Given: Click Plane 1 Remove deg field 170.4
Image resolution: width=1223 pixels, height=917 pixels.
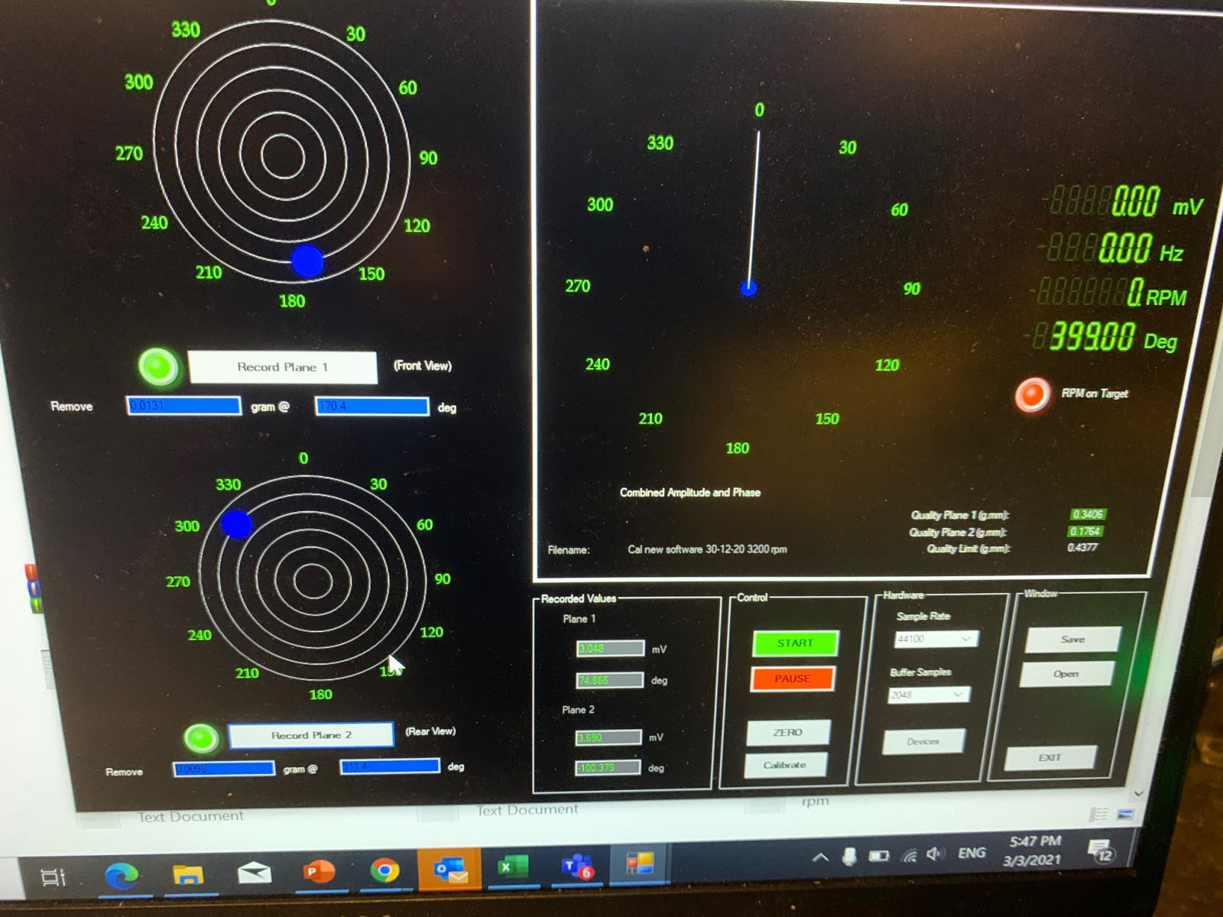Looking at the screenshot, I should tap(372, 406).
